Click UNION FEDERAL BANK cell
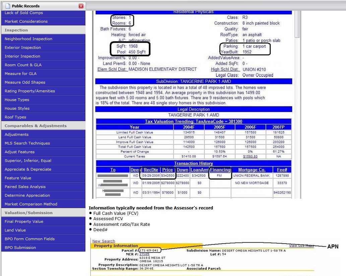 pyautogui.click(x=251, y=176)
